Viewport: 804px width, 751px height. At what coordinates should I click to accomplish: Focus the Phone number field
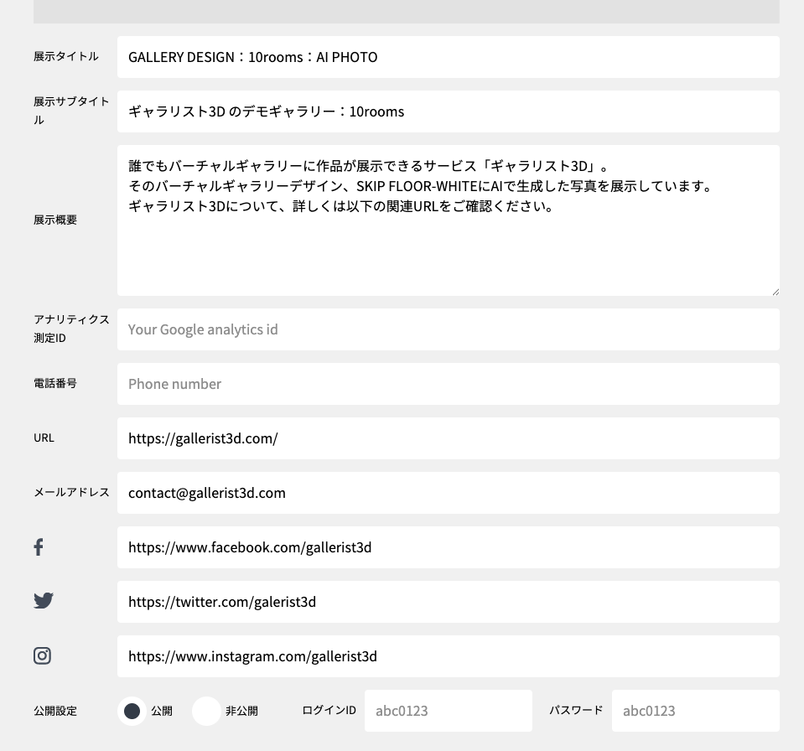pos(449,384)
